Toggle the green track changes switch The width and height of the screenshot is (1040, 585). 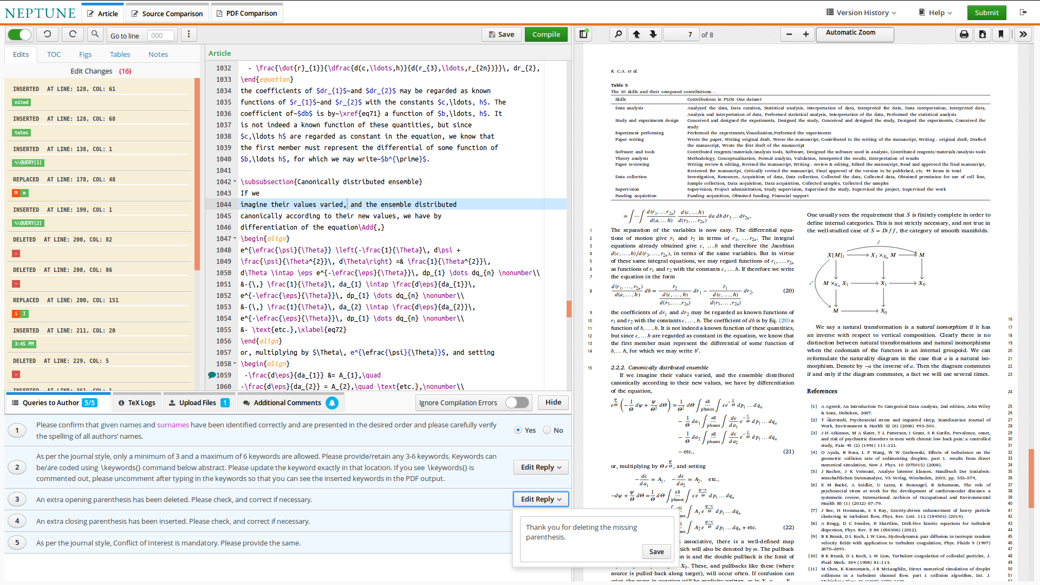[20, 35]
